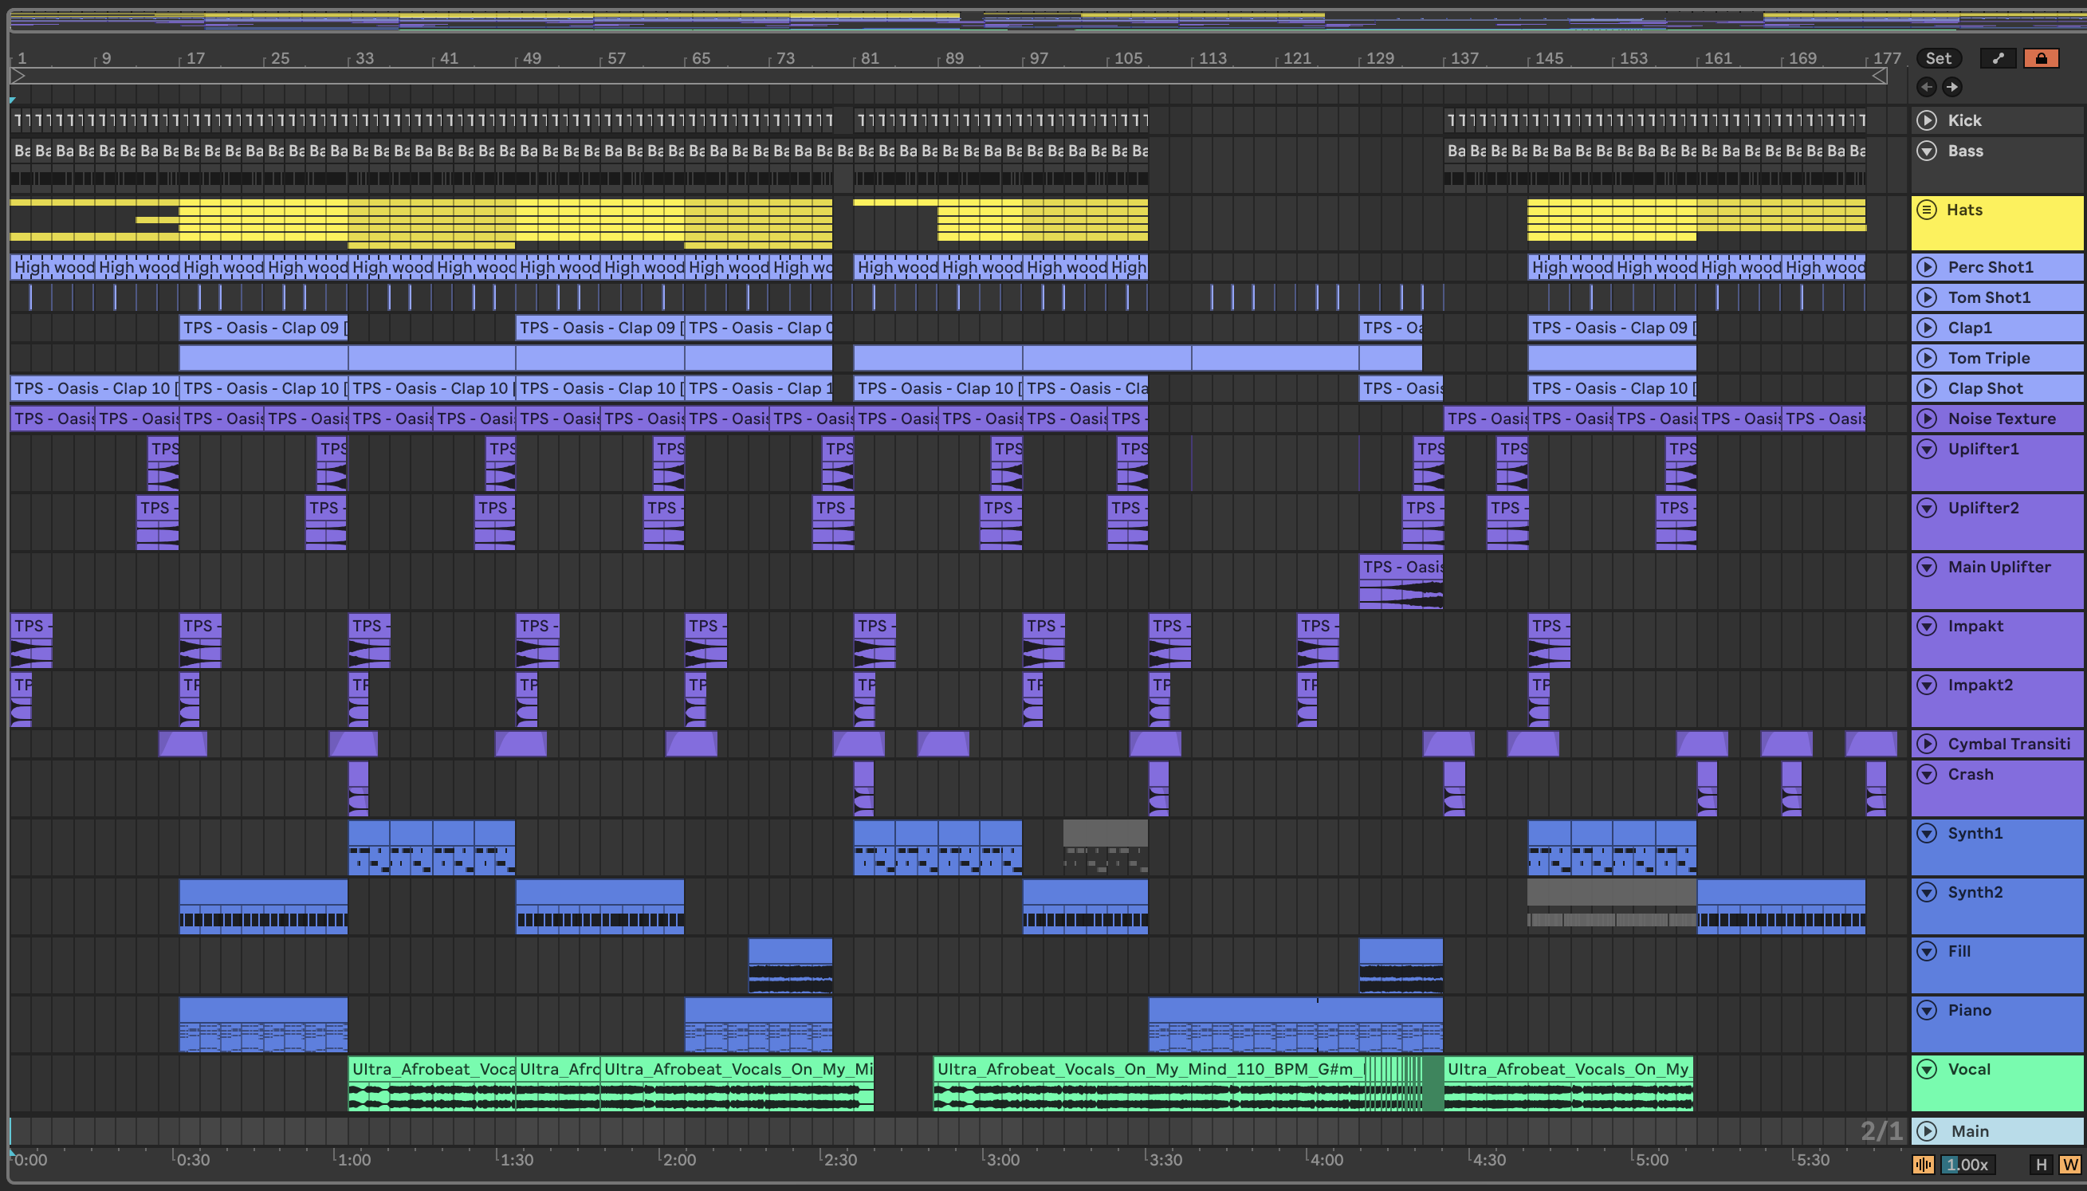This screenshot has width=2087, height=1191.
Task: Select the first Noise Texture TPS - Oasis clip
Action: [53, 418]
